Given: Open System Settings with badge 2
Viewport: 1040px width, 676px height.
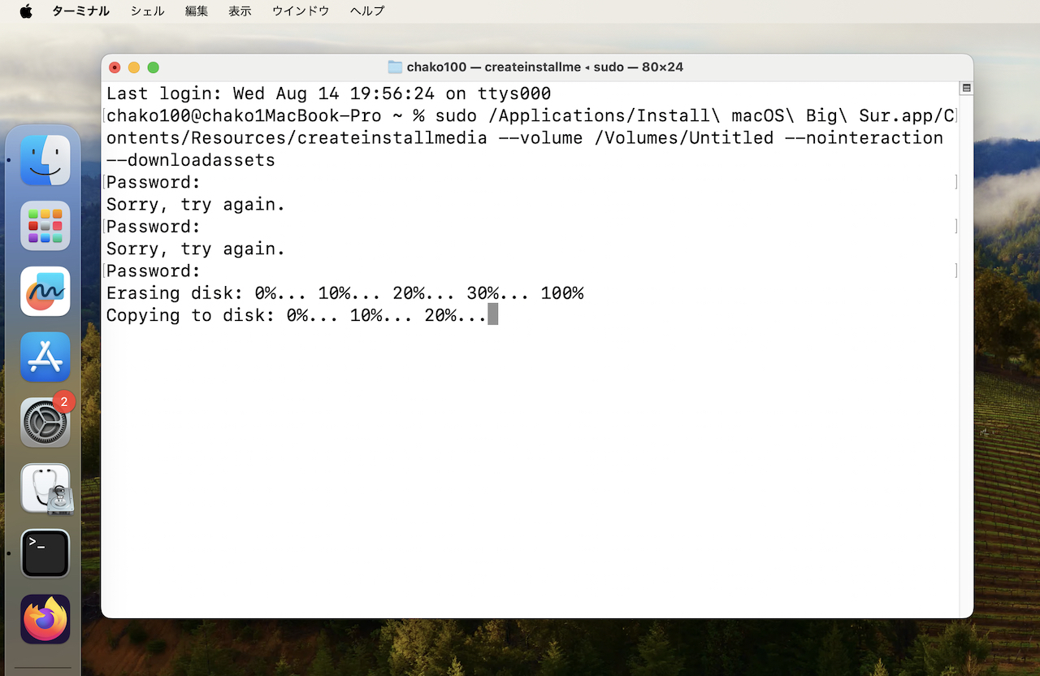Looking at the screenshot, I should [x=45, y=422].
